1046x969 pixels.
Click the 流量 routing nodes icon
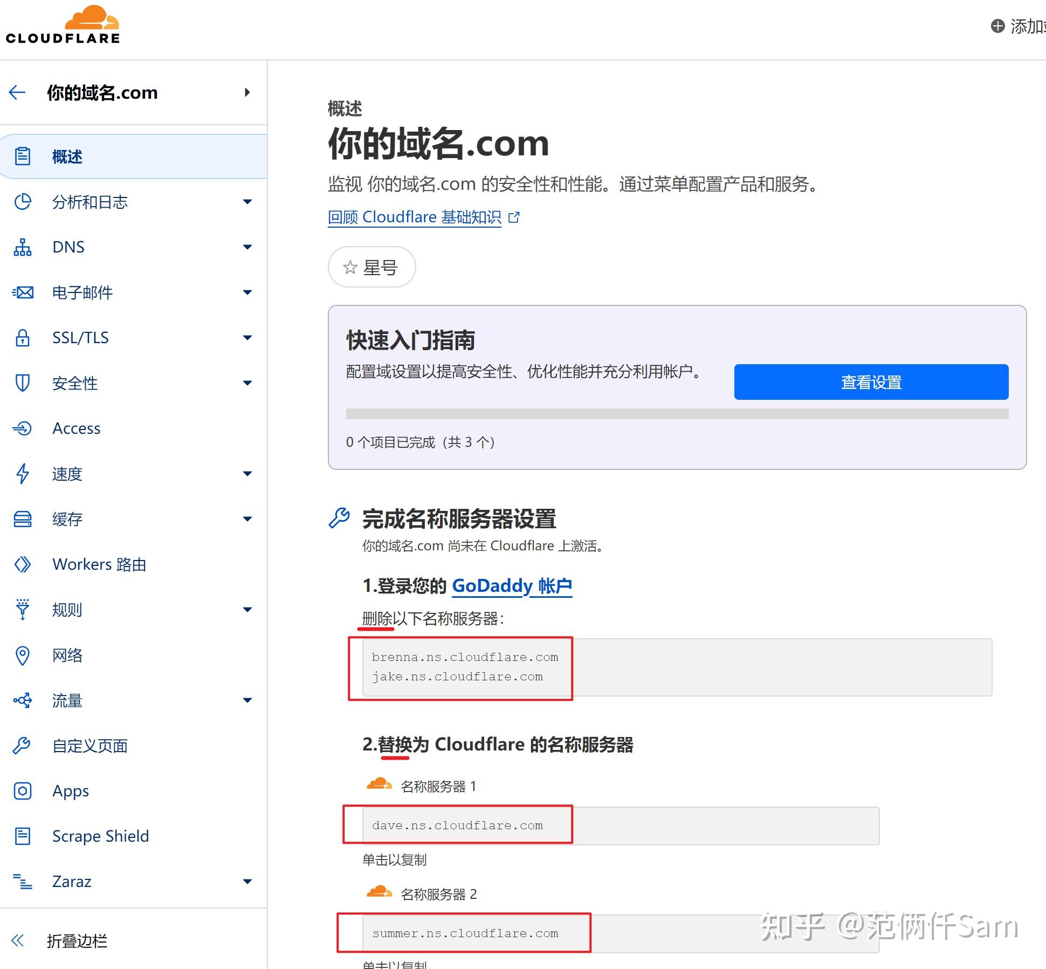click(23, 701)
